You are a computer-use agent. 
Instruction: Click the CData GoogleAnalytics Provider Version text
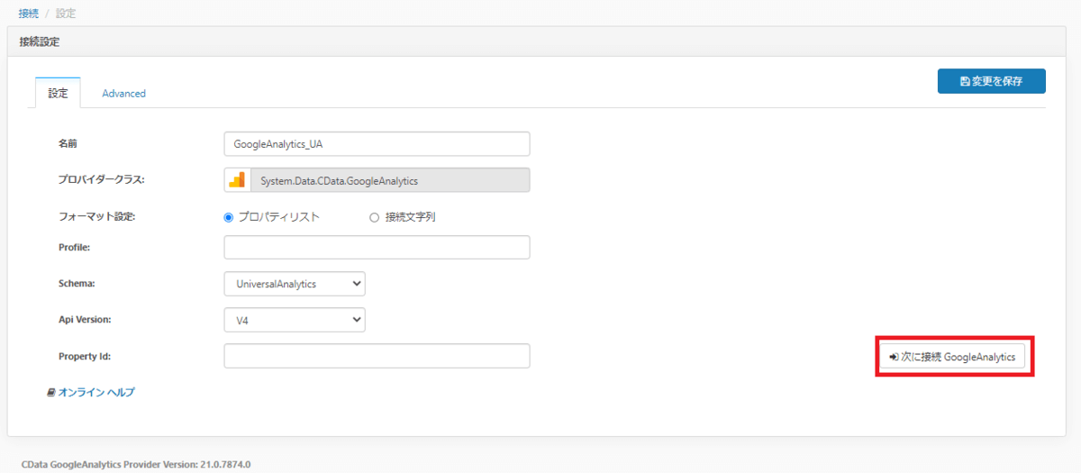point(136,465)
